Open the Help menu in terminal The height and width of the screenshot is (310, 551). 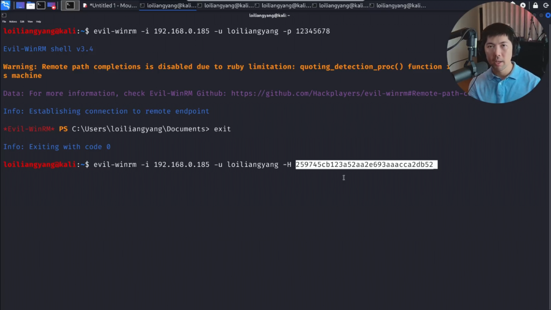pyautogui.click(x=38, y=22)
